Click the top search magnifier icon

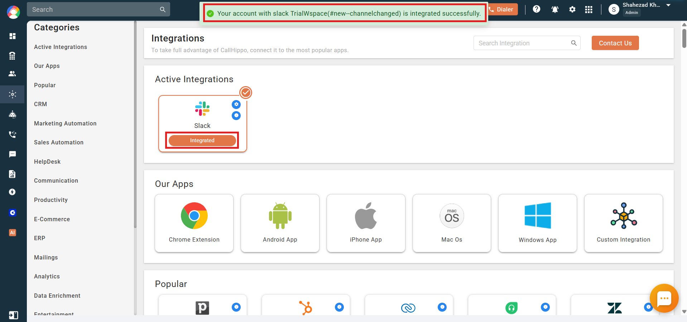pyautogui.click(x=163, y=10)
